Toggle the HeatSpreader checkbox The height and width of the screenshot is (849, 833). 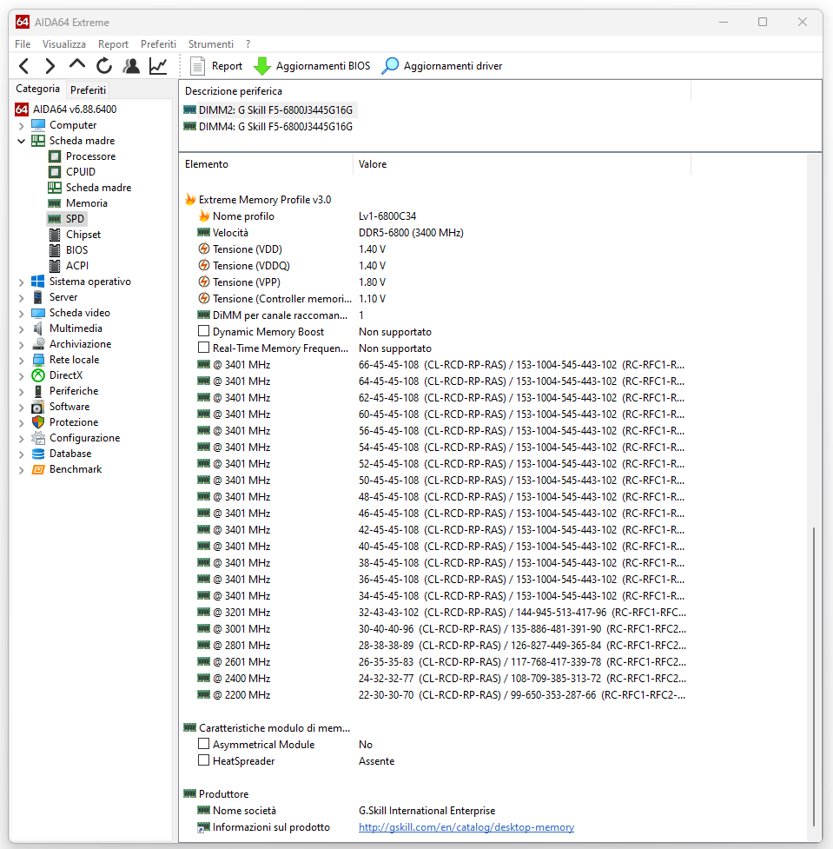pos(203,760)
